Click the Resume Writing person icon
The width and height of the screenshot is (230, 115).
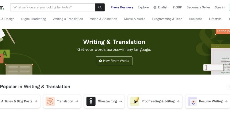tap(192, 101)
